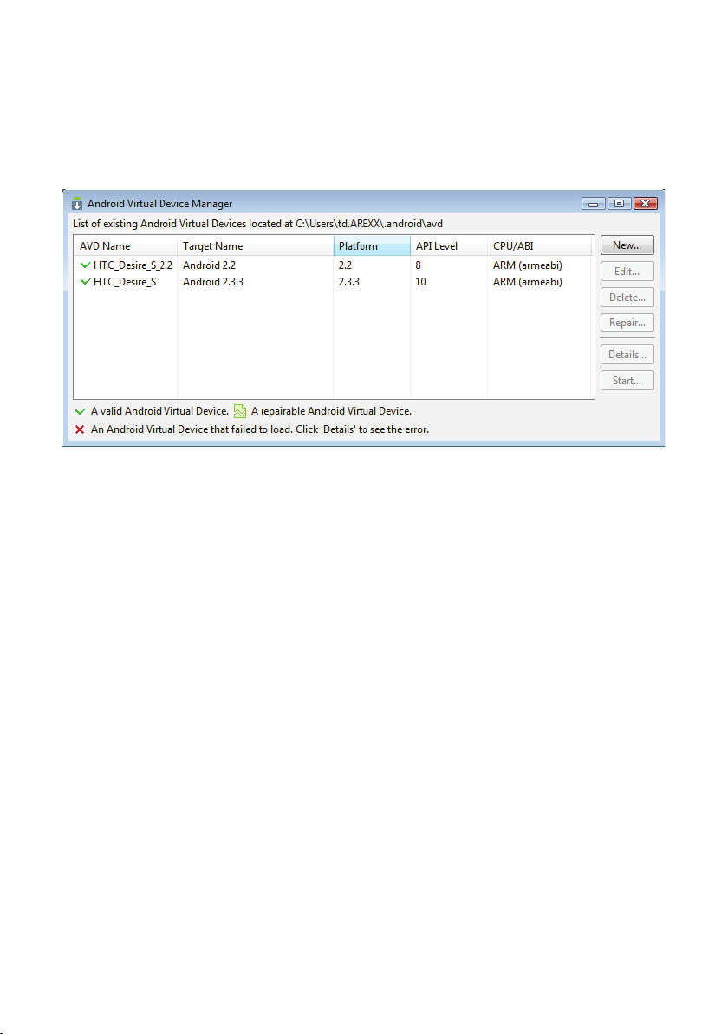Click the AVD location path text

369,224
